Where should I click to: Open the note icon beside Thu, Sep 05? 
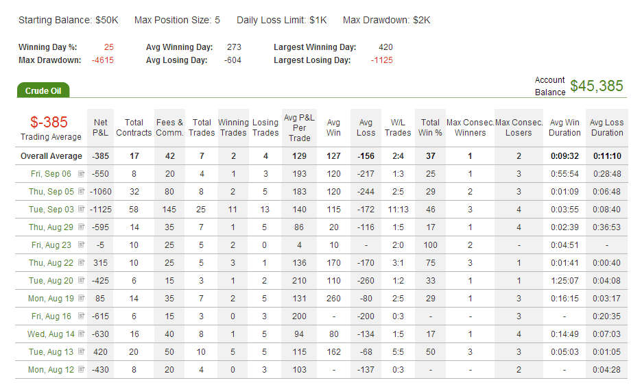tap(81, 191)
